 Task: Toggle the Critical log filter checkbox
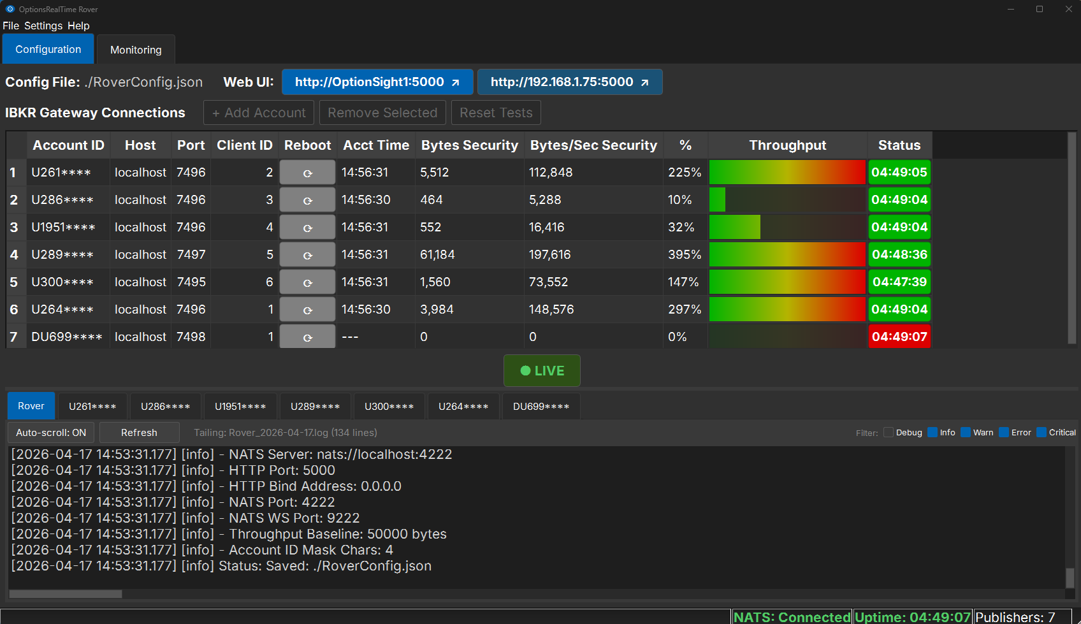click(1041, 432)
